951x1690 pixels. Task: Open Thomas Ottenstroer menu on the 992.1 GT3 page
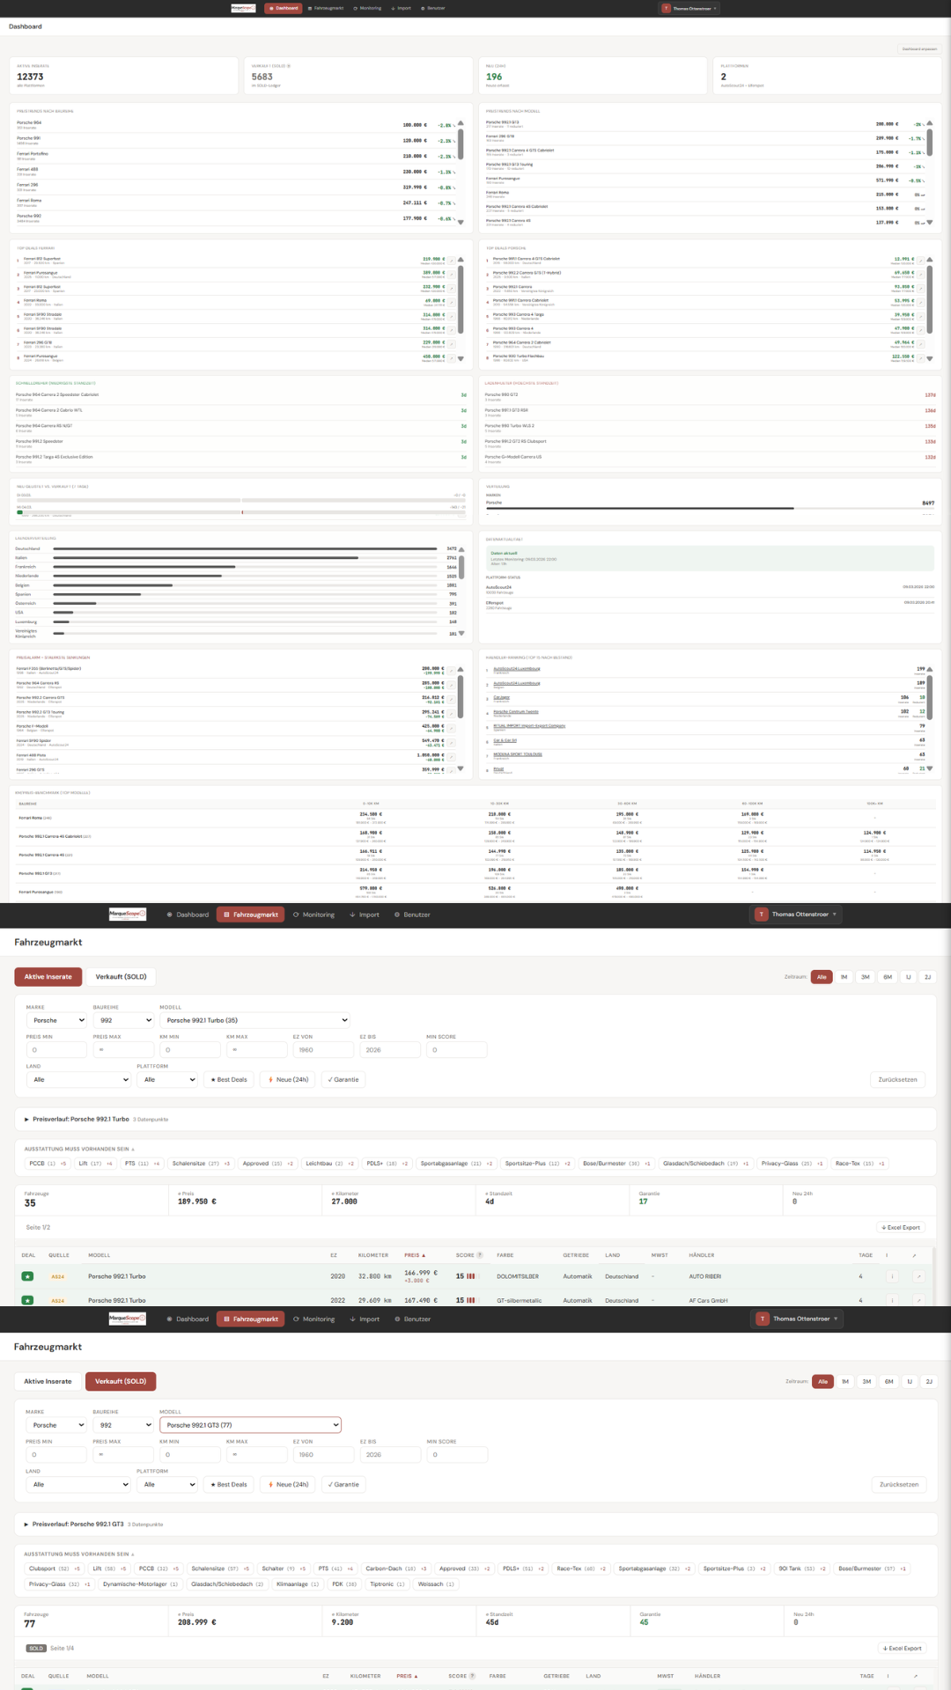click(799, 1319)
